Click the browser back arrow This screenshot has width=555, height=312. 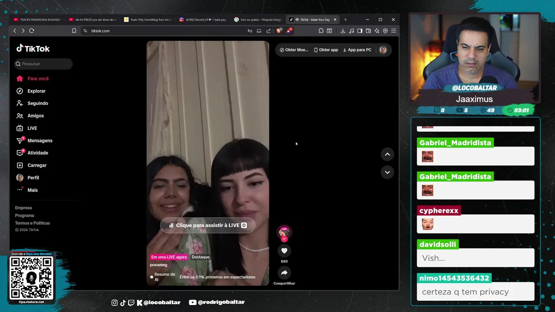[15, 31]
